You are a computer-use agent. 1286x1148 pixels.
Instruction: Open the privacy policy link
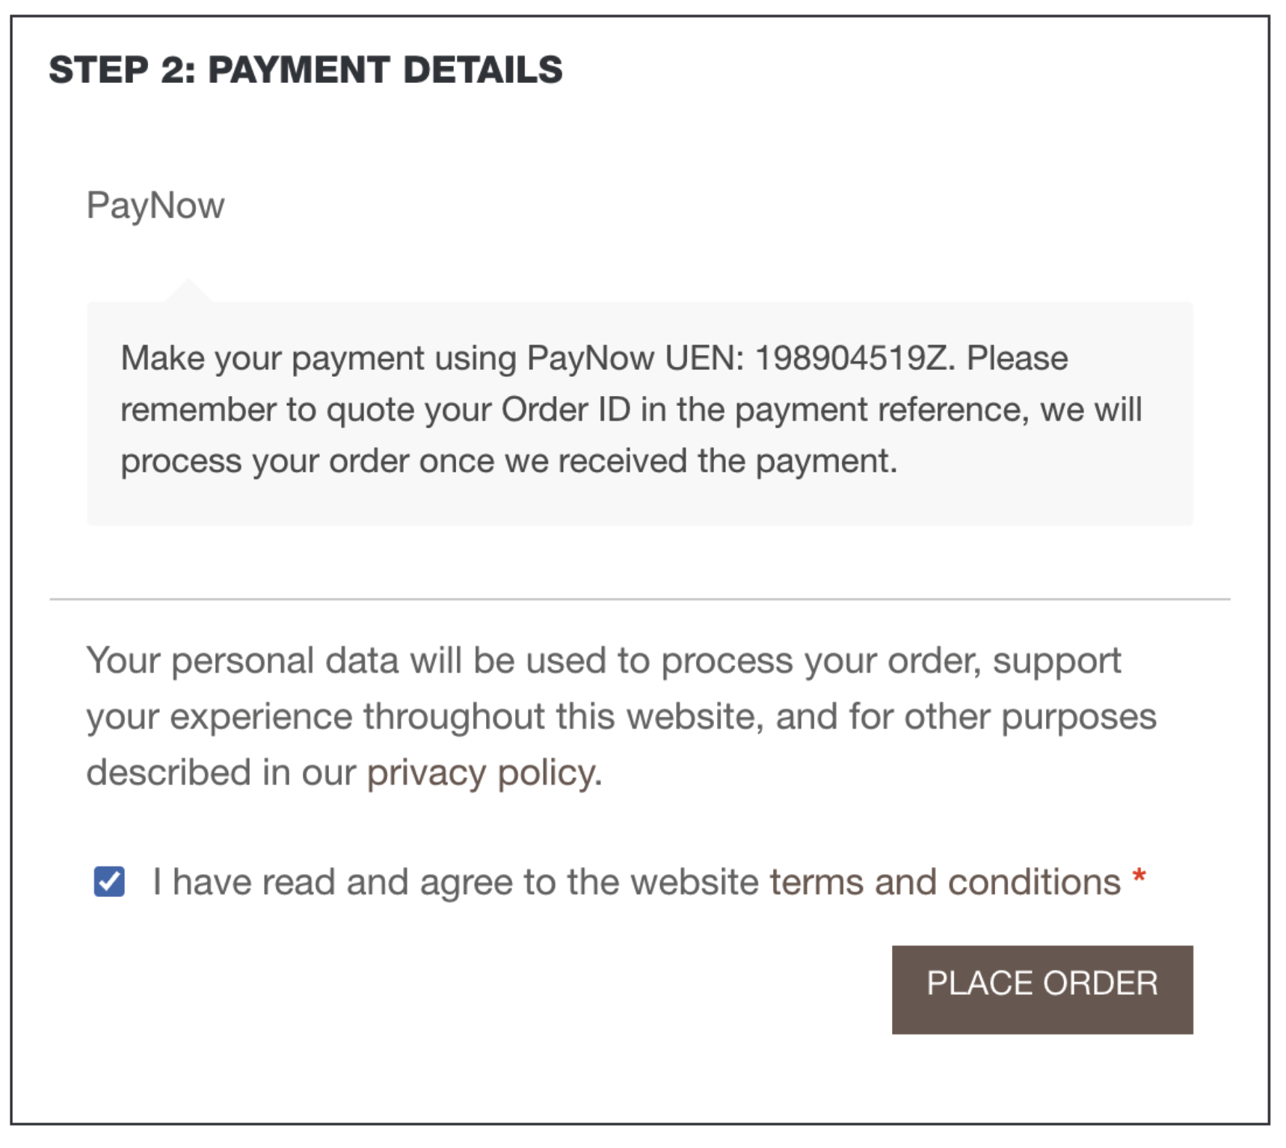click(481, 773)
